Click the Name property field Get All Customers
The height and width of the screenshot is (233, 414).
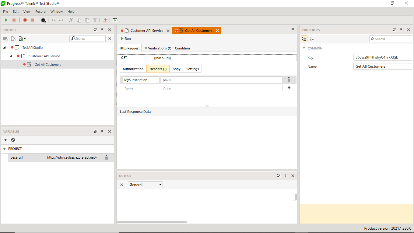click(x=383, y=66)
